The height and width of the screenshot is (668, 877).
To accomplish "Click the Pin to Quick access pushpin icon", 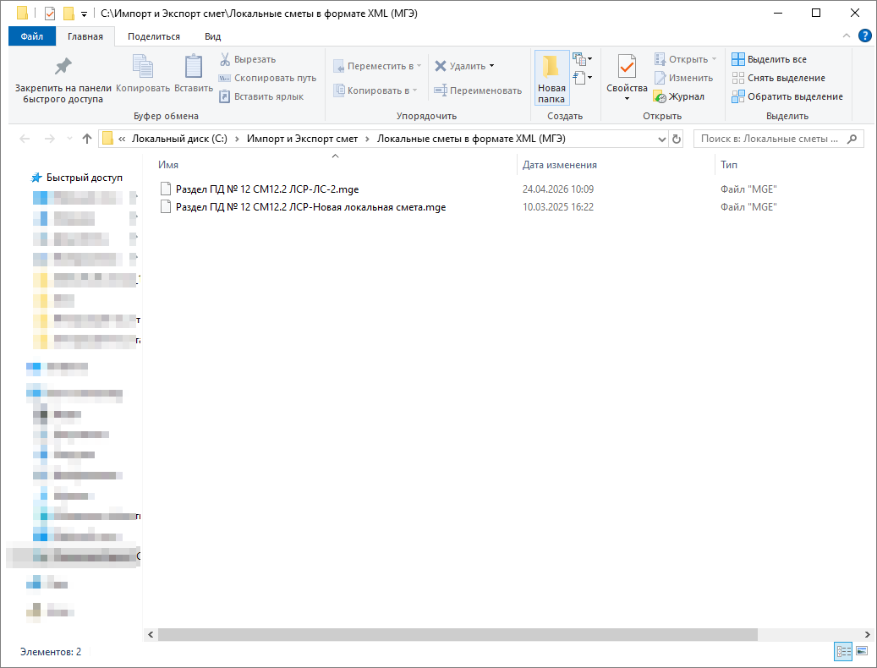I will pos(63,67).
